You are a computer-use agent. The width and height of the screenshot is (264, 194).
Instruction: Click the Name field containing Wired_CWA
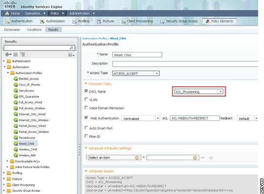point(137,55)
